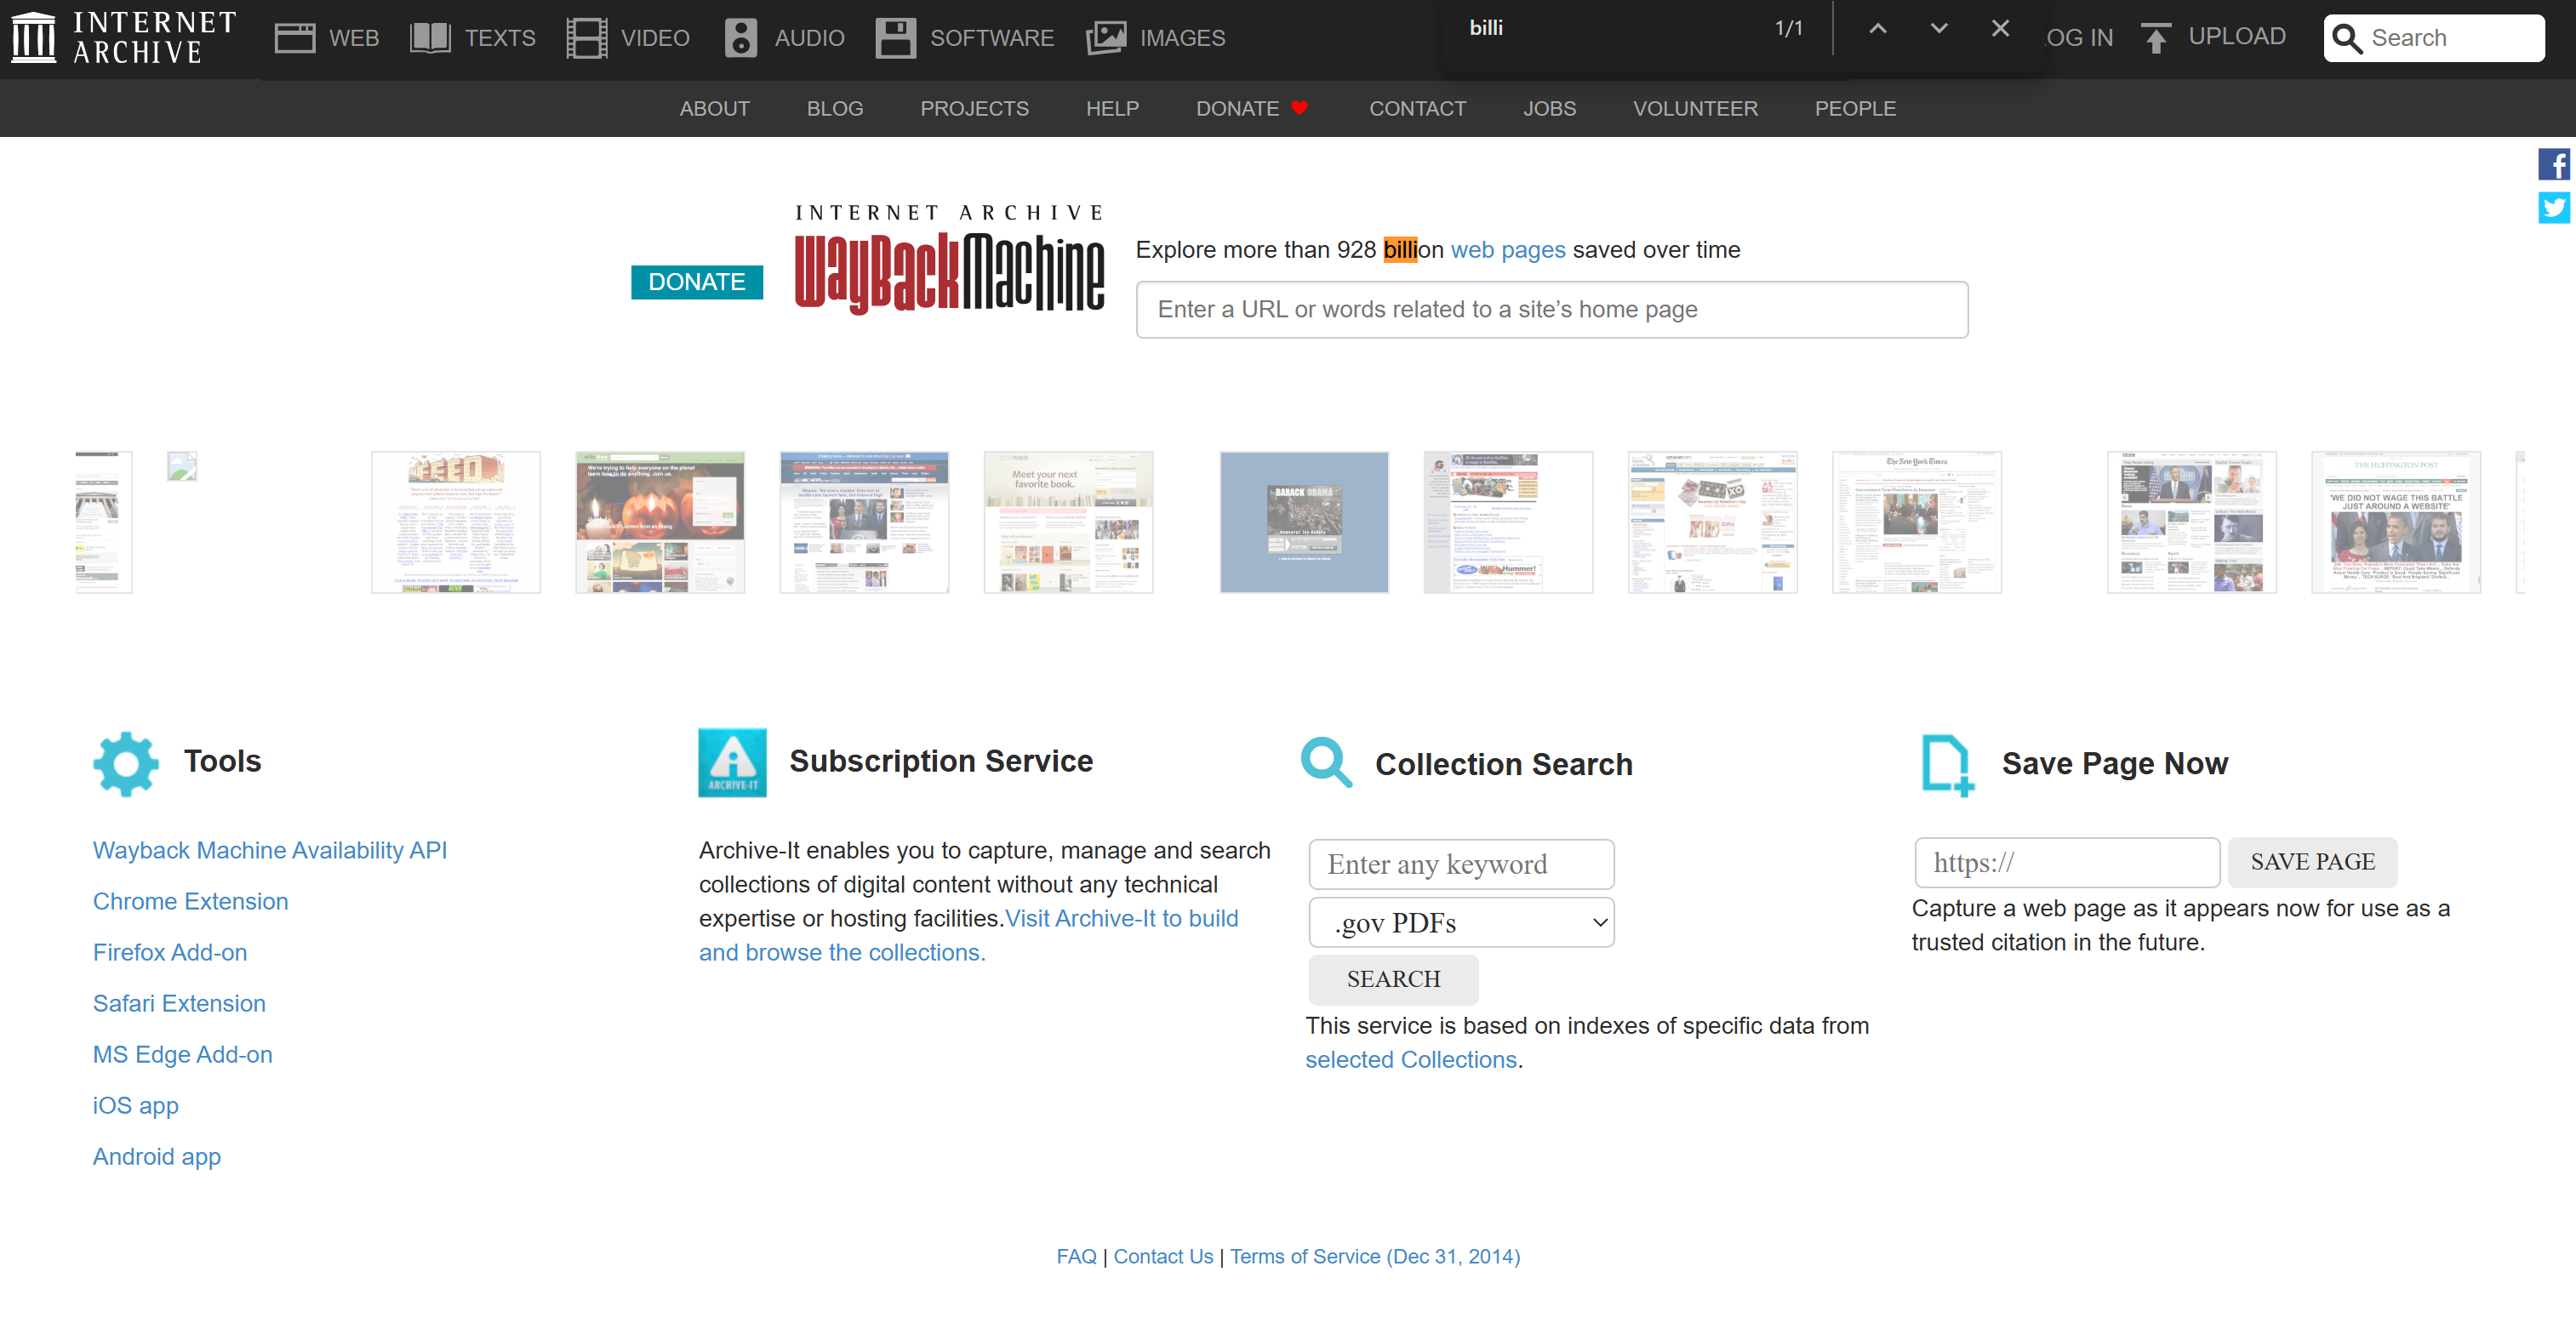This screenshot has width=2576, height=1329.
Task: Open the SOFTWARE floppy disk icon
Action: (896, 37)
